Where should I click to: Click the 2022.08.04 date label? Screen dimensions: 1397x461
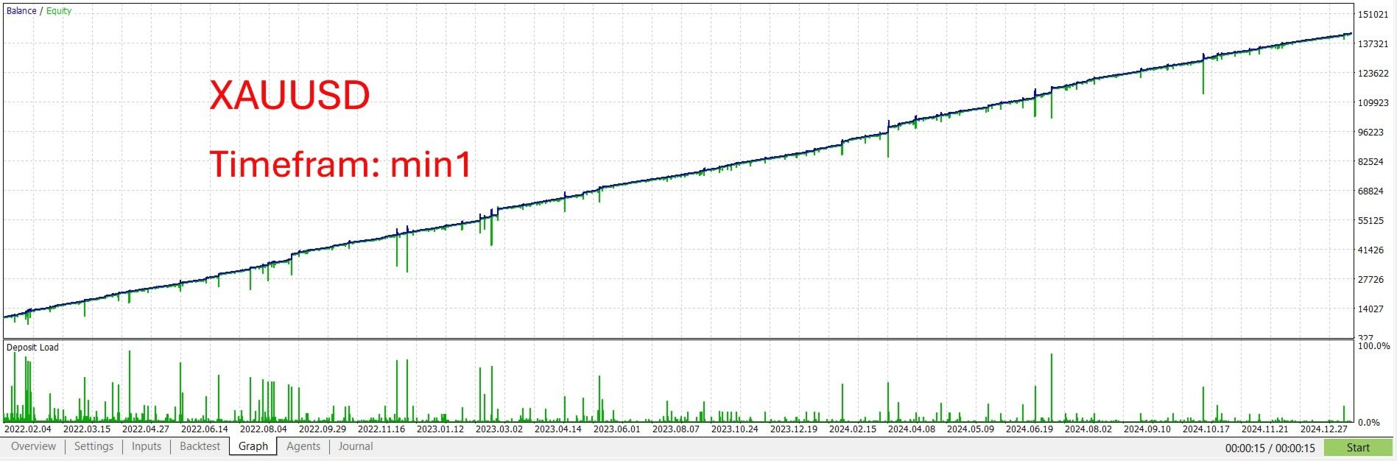click(264, 429)
